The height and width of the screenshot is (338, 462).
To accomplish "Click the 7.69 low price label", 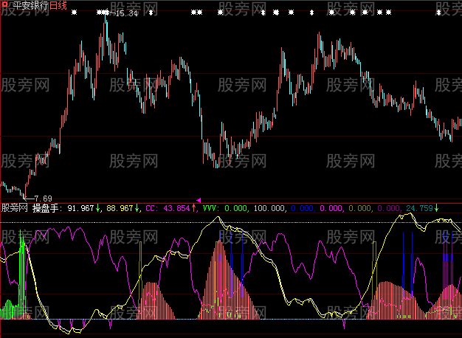I will [43, 198].
